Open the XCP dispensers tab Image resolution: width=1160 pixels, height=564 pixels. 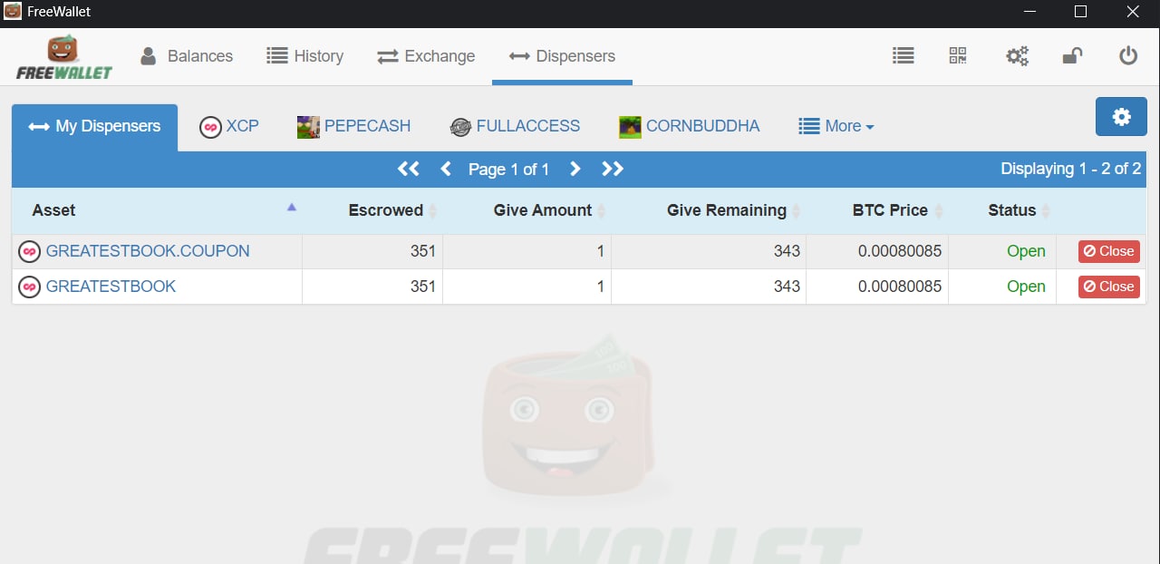tap(229, 126)
